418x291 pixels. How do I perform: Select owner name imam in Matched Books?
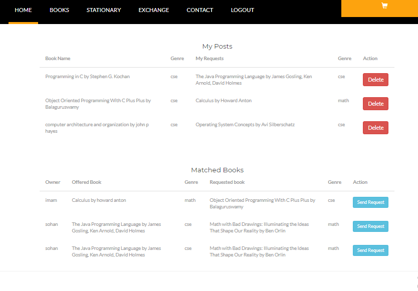(x=51, y=200)
